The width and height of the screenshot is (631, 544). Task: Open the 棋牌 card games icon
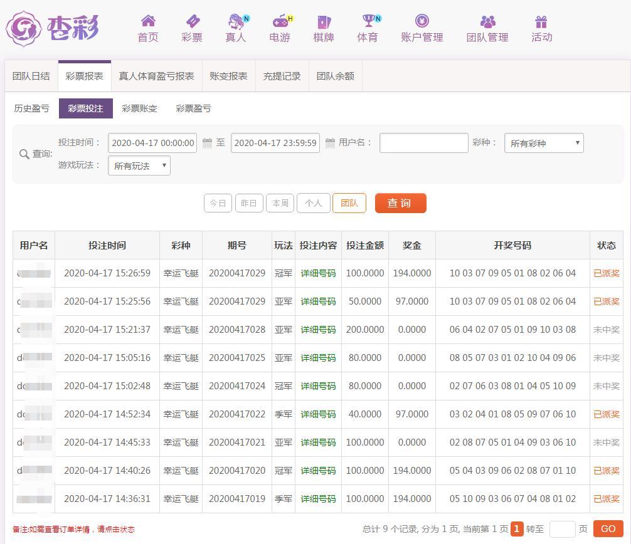click(324, 22)
